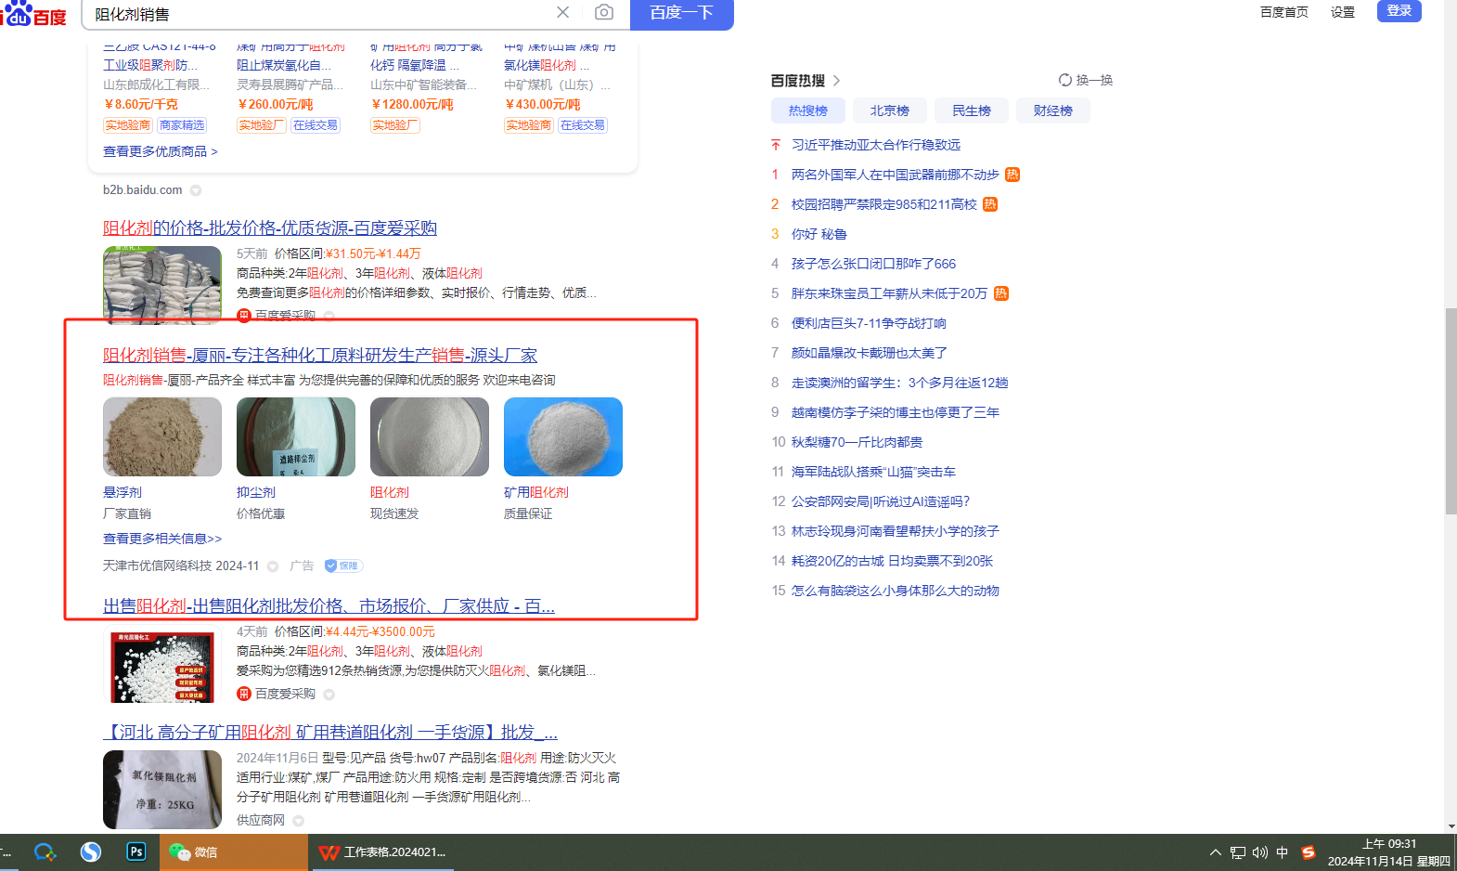Click the 抑尘剂 text link
Viewport: 1457px width, 871px height.
click(x=256, y=492)
